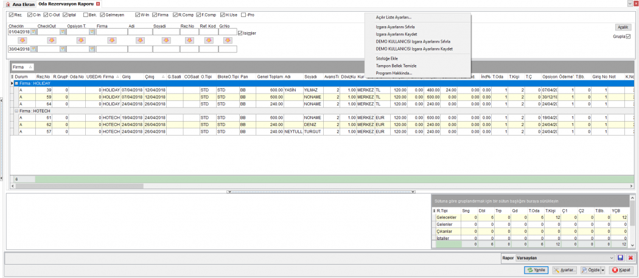Click the copy-down arrow under Opsiyon T.

(x=81, y=40)
